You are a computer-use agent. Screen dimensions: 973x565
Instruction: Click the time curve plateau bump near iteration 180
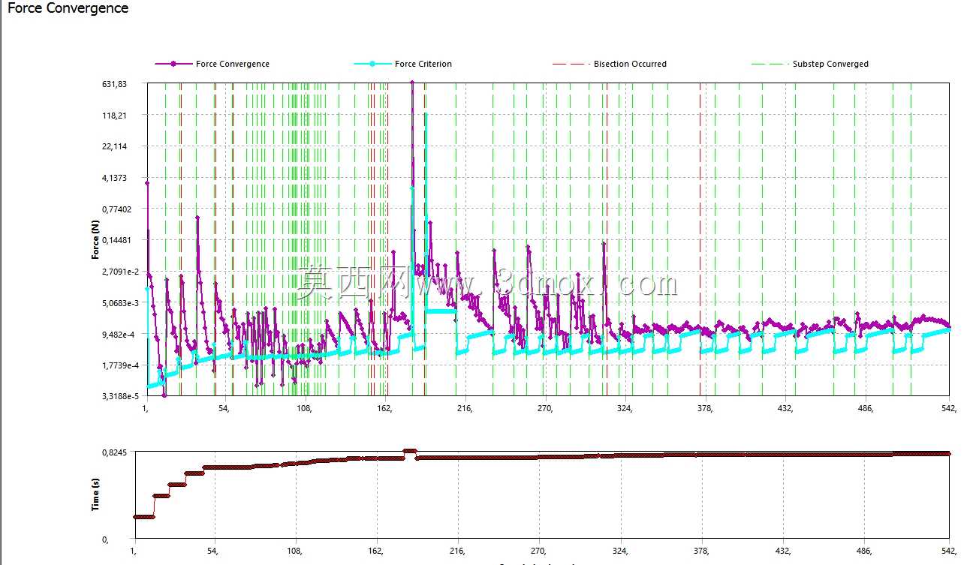(x=409, y=451)
